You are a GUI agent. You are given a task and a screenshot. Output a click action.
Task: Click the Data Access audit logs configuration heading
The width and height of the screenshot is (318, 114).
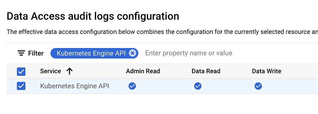point(93,17)
